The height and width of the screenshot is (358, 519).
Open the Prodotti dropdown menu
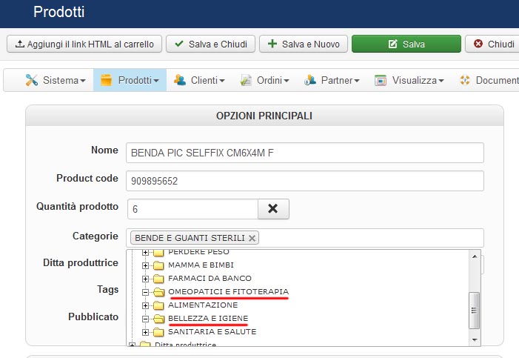130,80
